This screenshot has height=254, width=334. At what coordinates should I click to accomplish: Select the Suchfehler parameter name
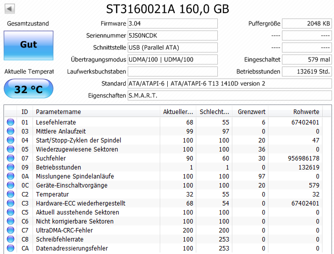pos(51,158)
